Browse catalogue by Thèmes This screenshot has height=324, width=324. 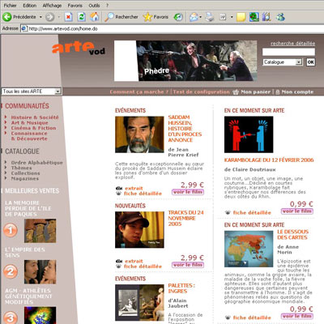[21, 168]
